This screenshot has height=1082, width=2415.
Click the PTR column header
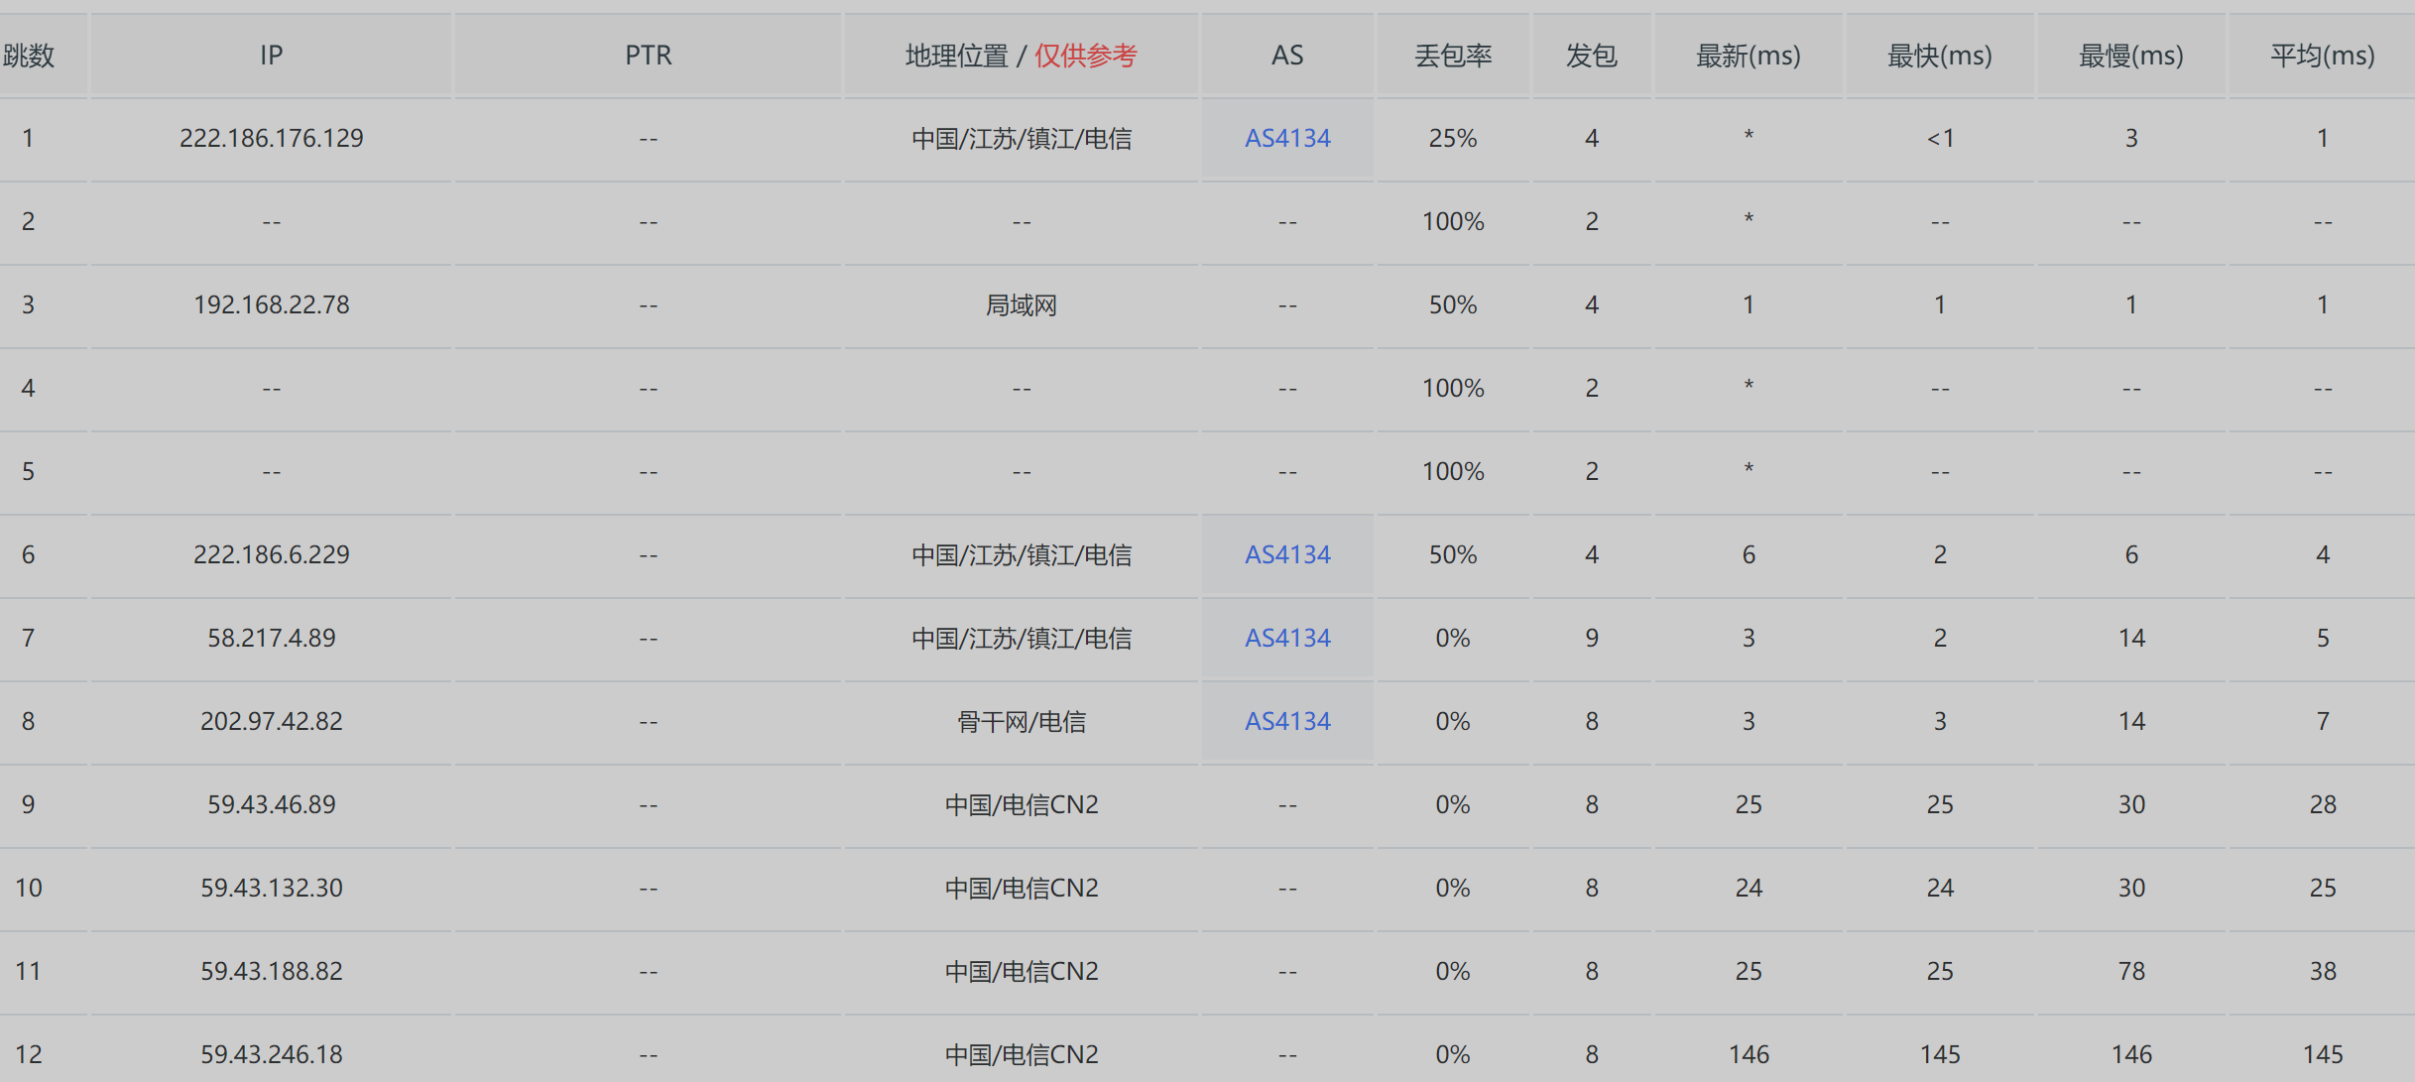pos(648,56)
